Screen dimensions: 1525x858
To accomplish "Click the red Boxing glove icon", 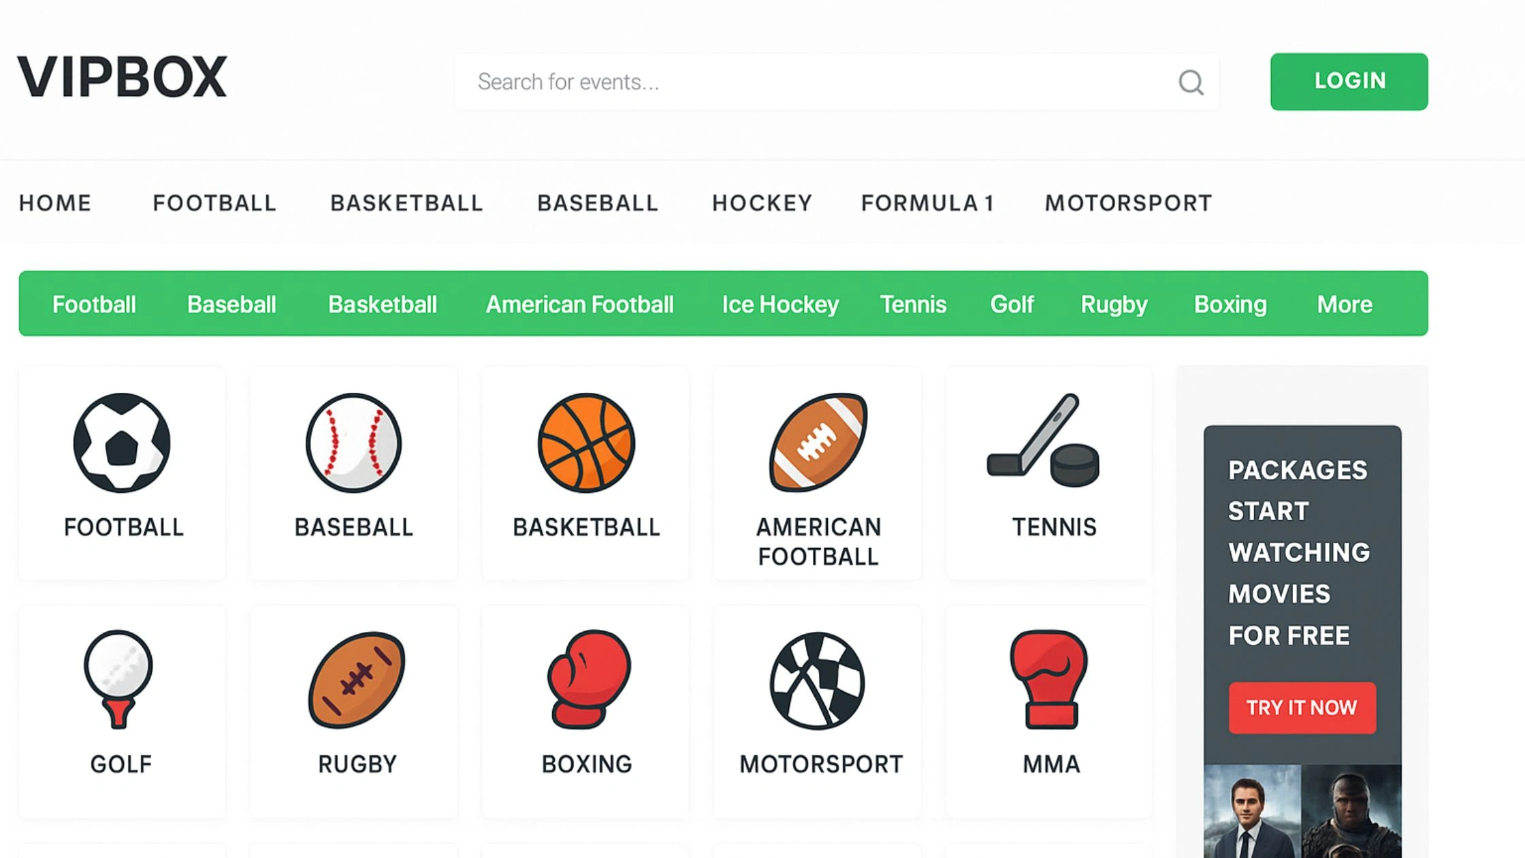I will (588, 678).
